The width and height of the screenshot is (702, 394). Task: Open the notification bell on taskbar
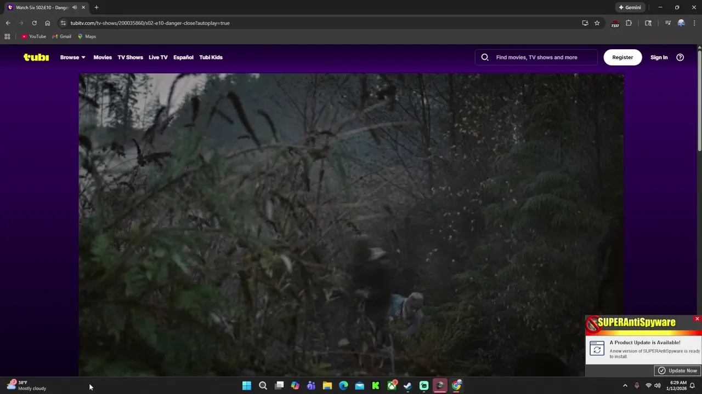(693, 386)
